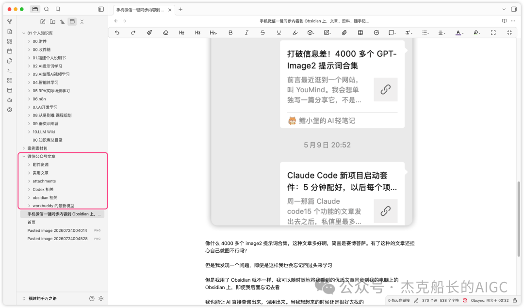Select the format painter brush
Viewport: 524px width, 308px height.
[x=149, y=32]
